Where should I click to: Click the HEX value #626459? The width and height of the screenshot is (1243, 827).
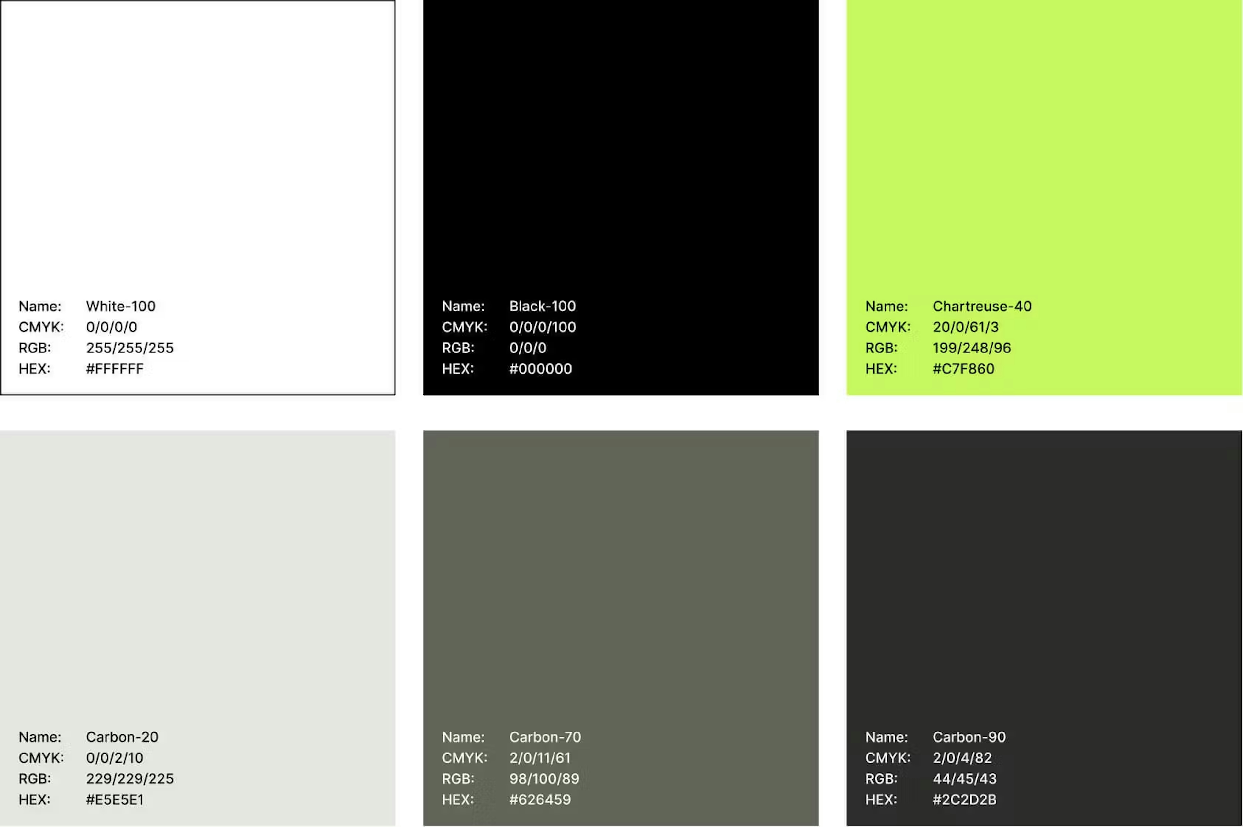[x=541, y=799]
